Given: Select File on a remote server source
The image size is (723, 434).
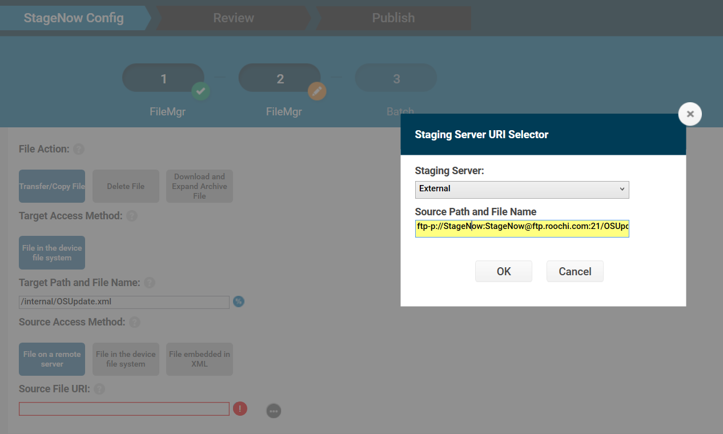Looking at the screenshot, I should (52, 359).
